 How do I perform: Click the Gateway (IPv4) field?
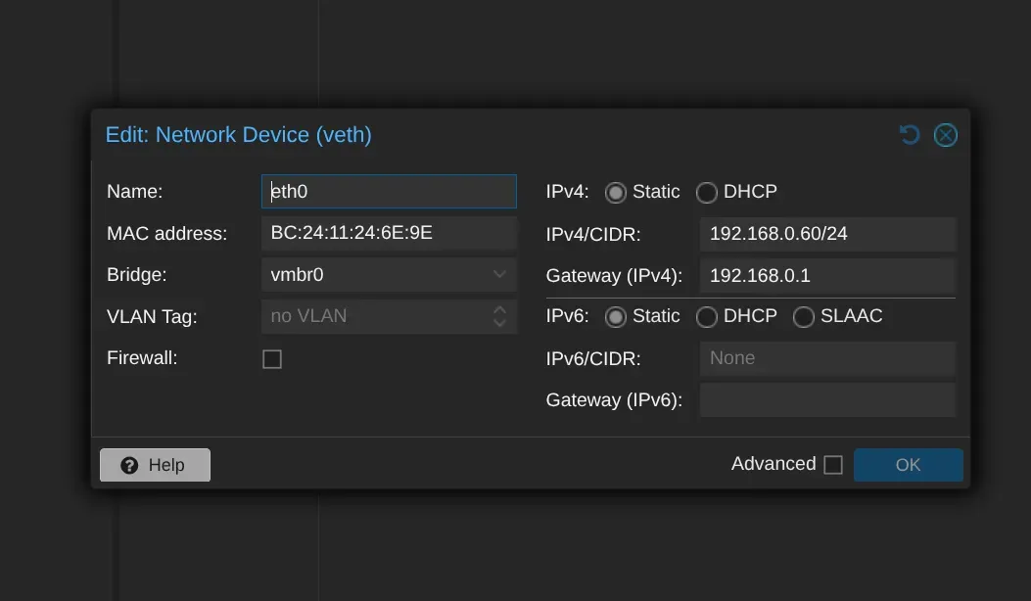(x=827, y=275)
